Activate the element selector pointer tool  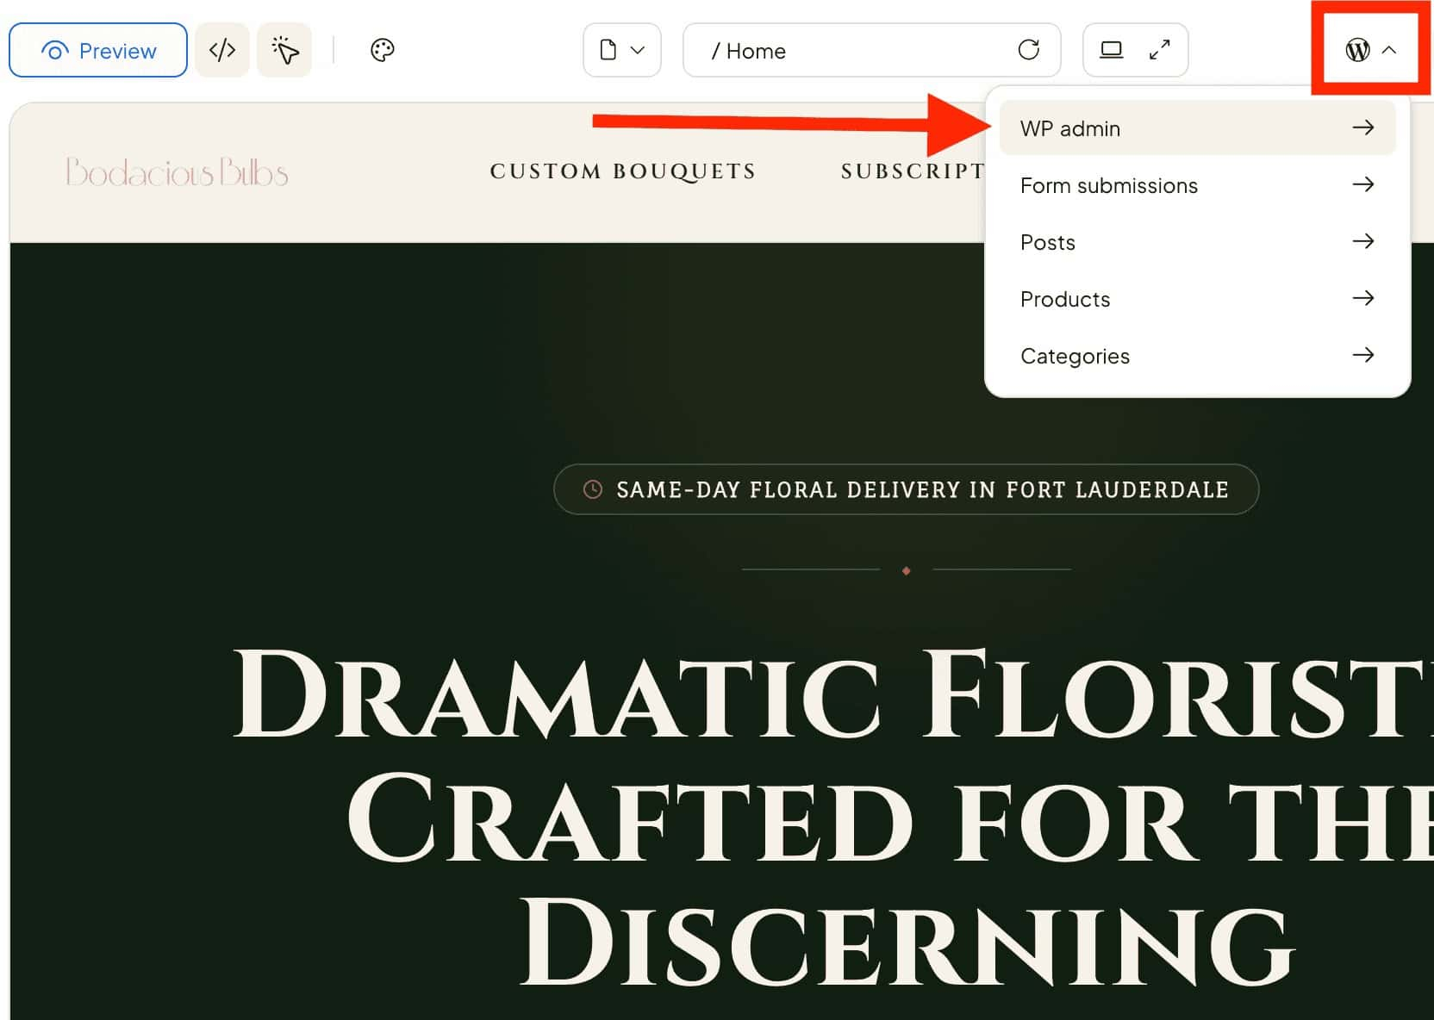[x=284, y=50]
